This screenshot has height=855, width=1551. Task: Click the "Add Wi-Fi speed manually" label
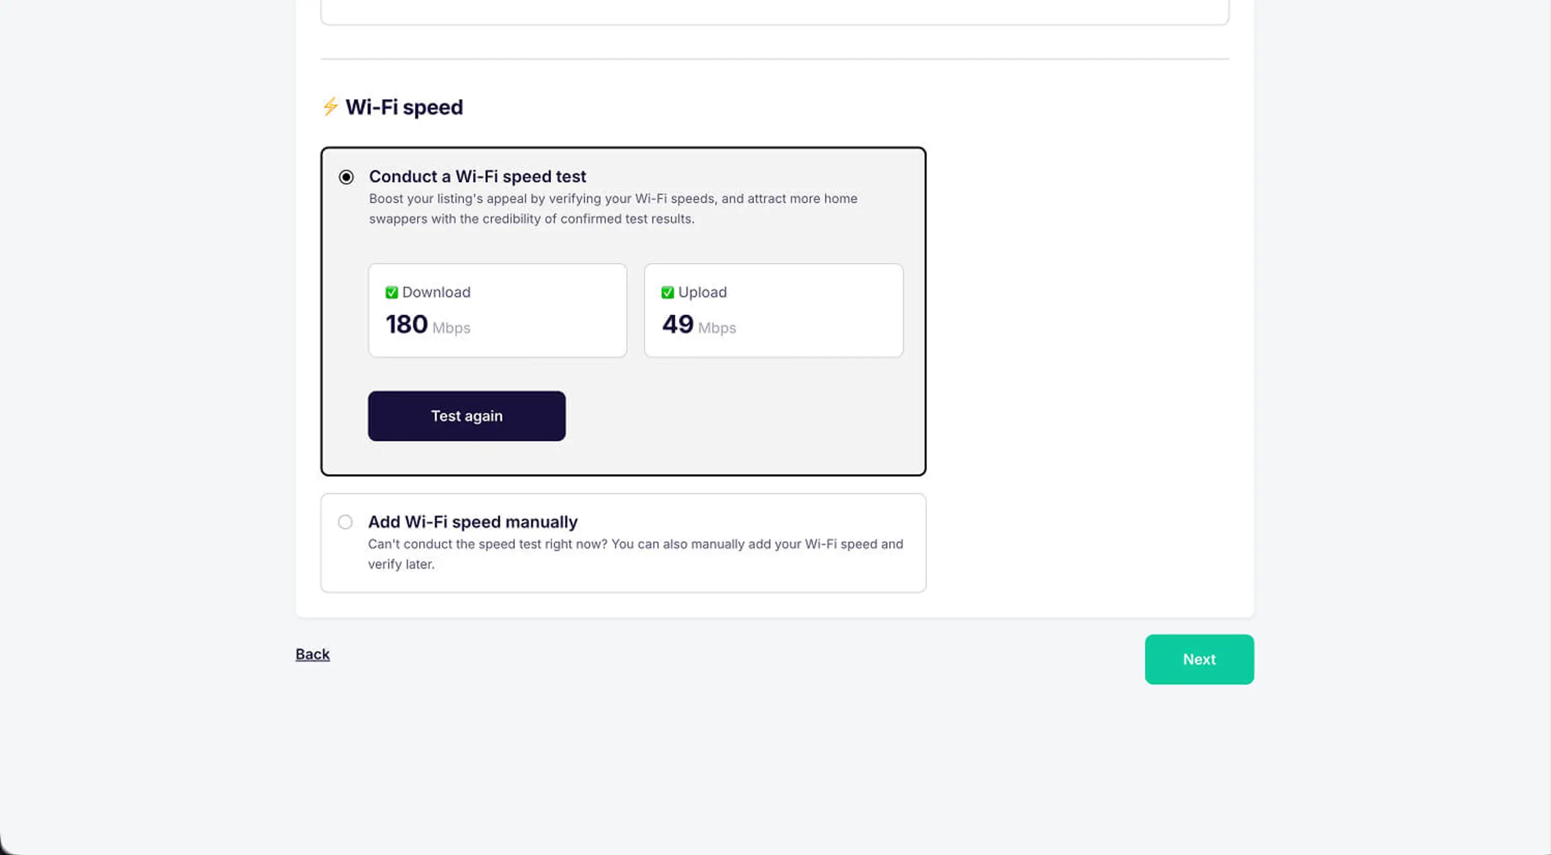point(472,522)
